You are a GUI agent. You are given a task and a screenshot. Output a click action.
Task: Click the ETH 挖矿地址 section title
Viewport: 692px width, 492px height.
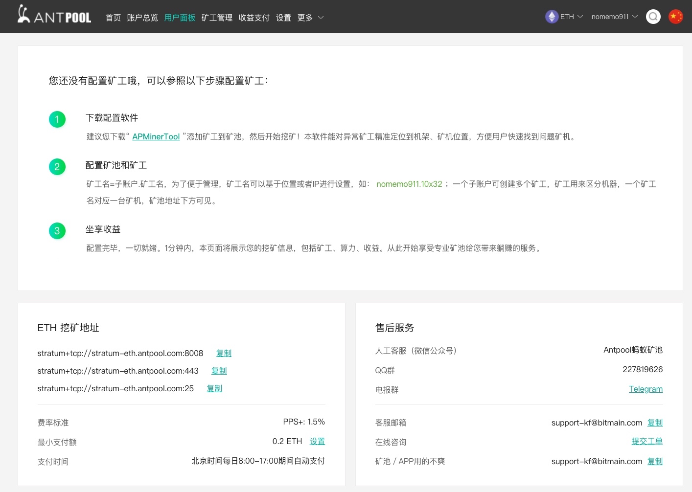[68, 328]
